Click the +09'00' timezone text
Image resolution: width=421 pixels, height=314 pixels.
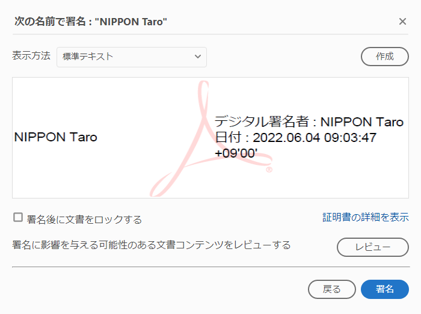(x=236, y=153)
